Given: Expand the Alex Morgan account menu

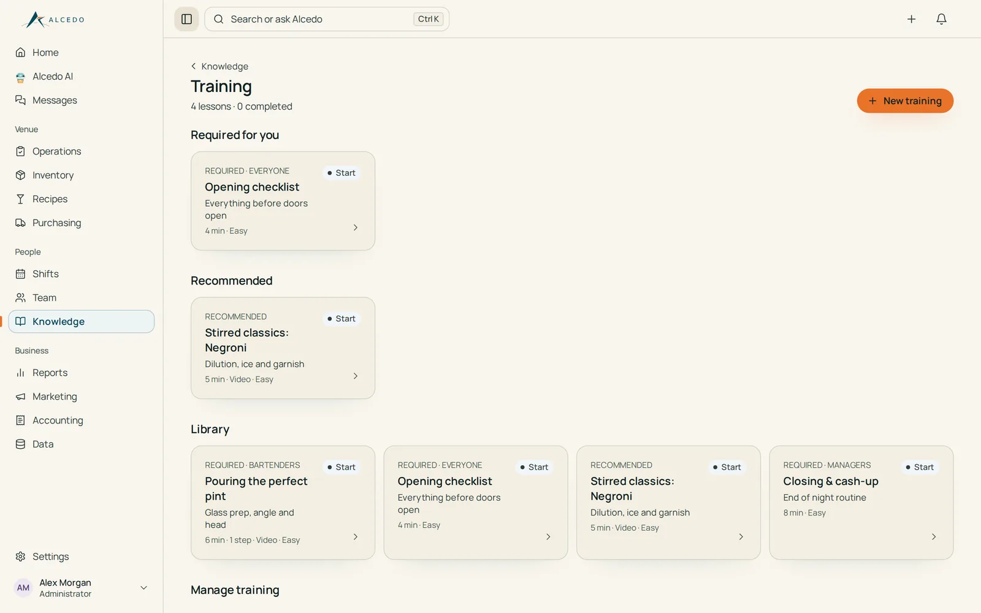Looking at the screenshot, I should [143, 588].
